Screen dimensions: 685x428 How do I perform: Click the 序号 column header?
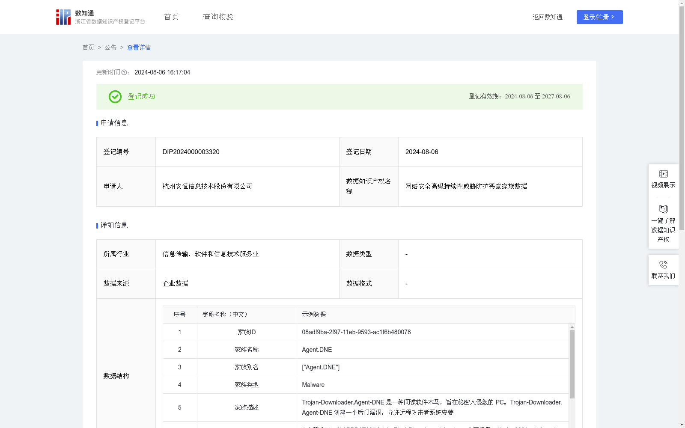pos(179,315)
